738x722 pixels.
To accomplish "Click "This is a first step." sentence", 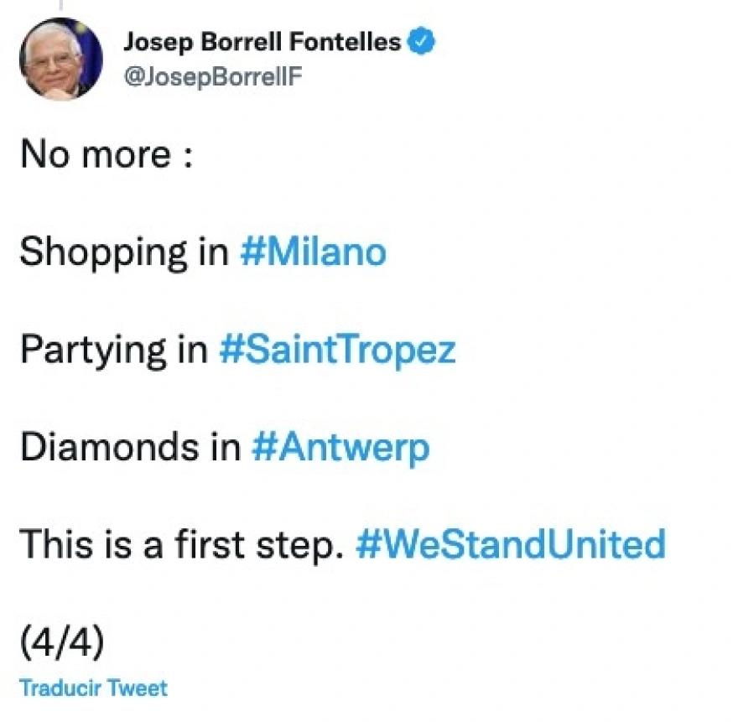I will pos(182,544).
